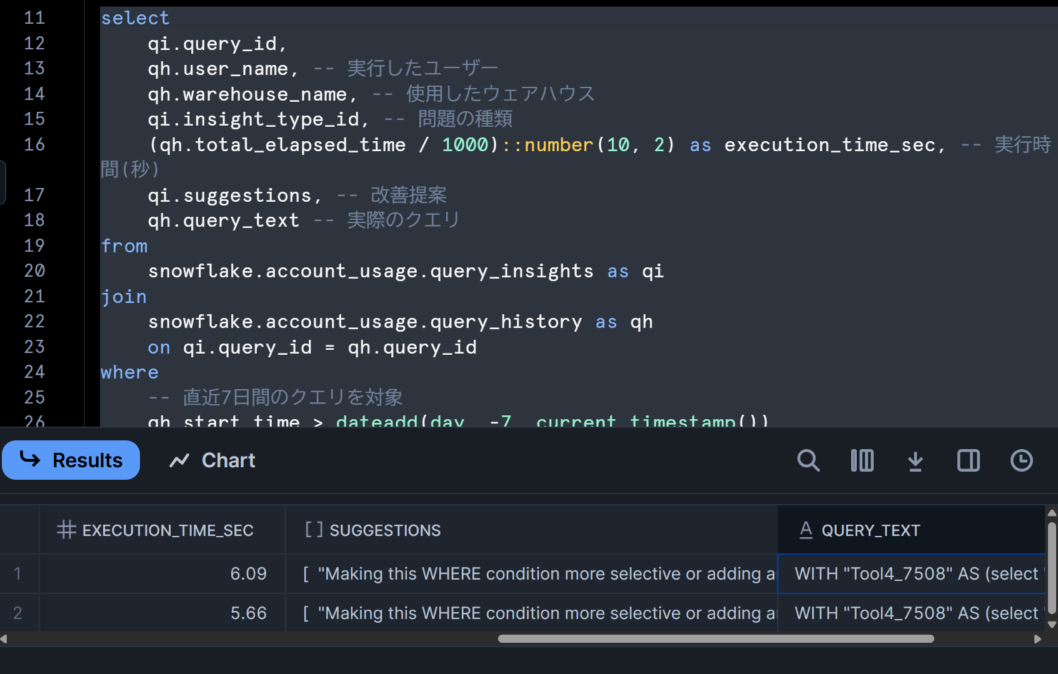Click line number 16 in the gutter
Screen dimensions: 1058x674
[x=34, y=144]
